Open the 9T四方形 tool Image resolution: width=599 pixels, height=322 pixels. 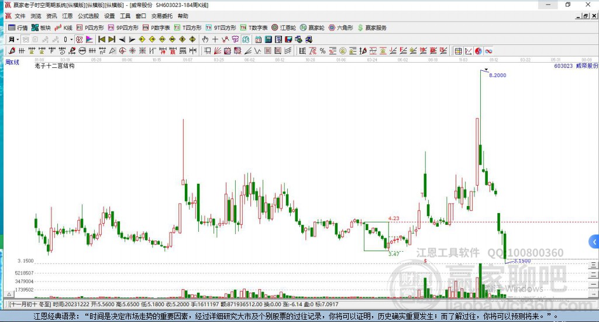pos(221,28)
